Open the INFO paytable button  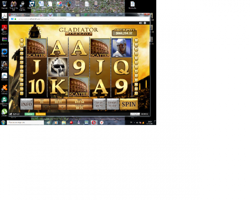(x=26, y=104)
